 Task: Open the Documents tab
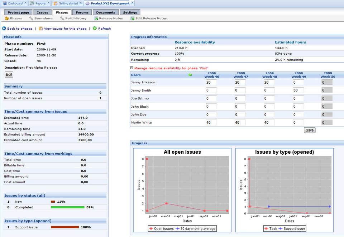tap(105, 13)
